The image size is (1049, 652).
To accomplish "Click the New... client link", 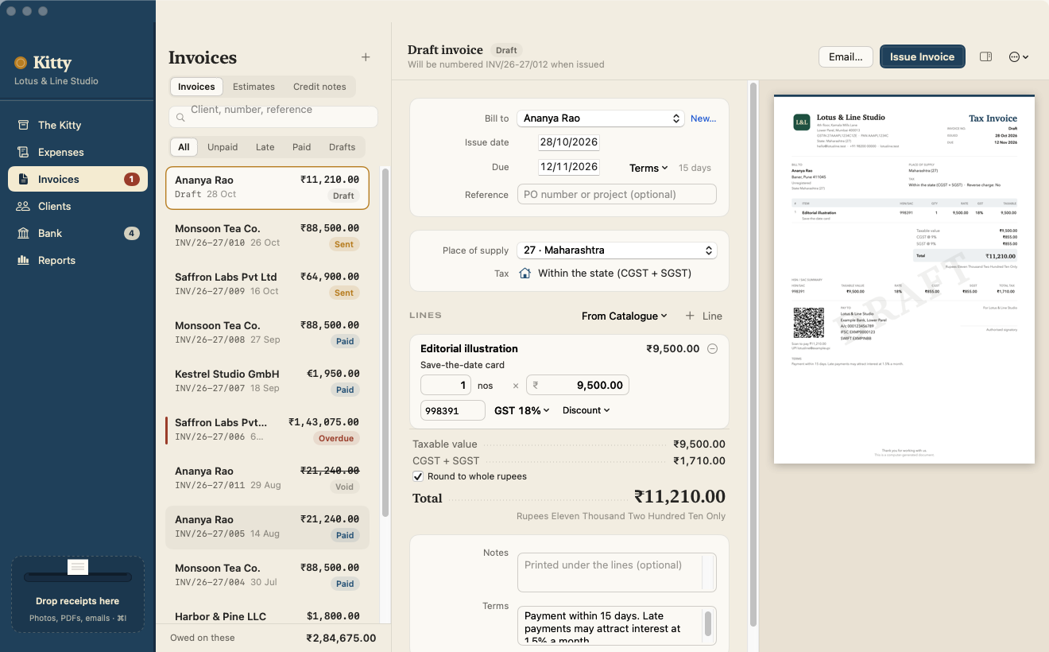I will 703,118.
